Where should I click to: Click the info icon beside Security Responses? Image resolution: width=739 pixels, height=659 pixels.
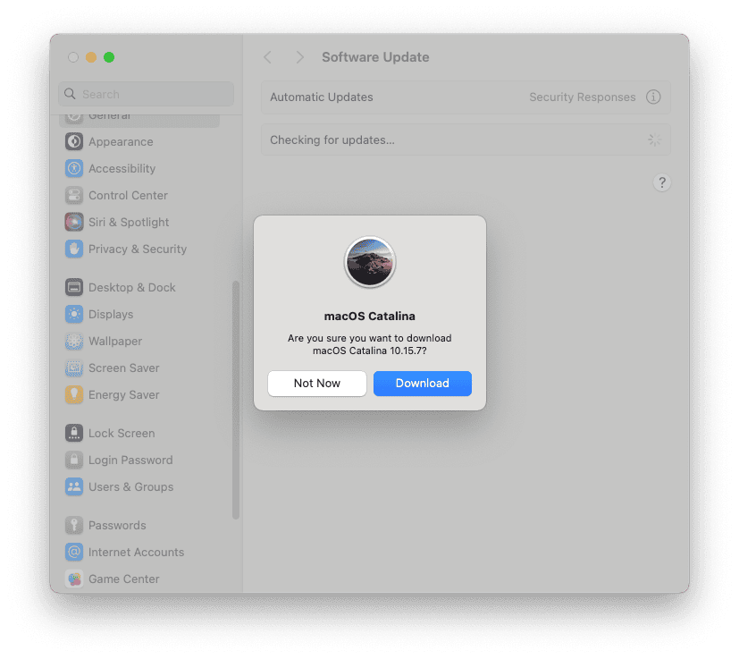pyautogui.click(x=653, y=97)
